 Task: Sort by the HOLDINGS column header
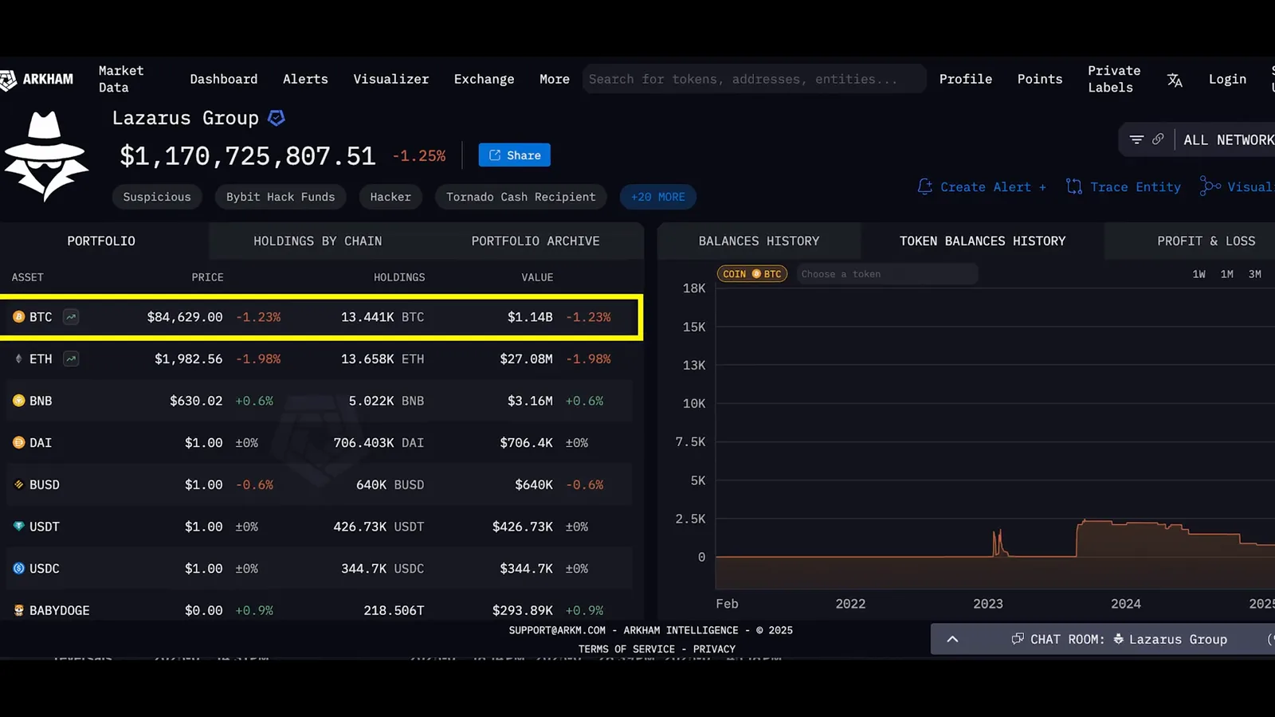(399, 277)
